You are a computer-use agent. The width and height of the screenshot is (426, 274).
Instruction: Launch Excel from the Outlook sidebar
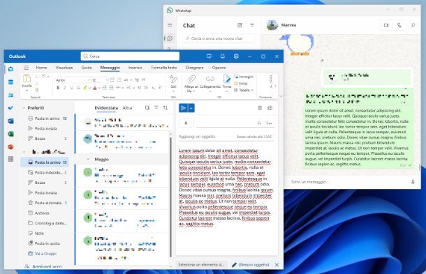10,134
